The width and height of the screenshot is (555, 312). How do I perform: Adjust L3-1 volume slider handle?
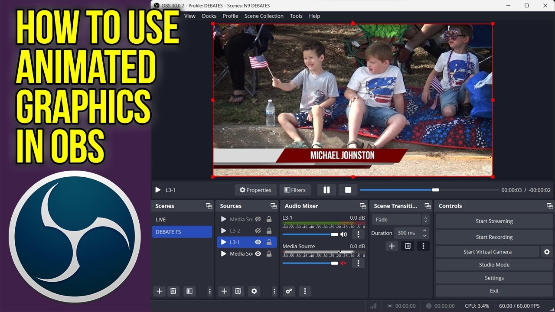tap(334, 234)
